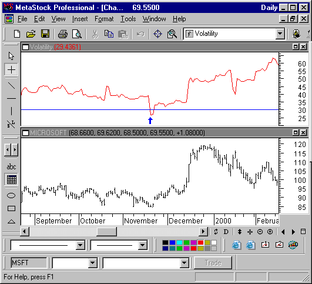
Task: Open the Window menu
Action: 154,19
